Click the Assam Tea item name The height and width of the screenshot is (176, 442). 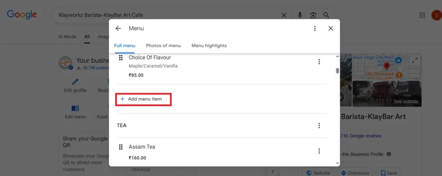coord(142,147)
